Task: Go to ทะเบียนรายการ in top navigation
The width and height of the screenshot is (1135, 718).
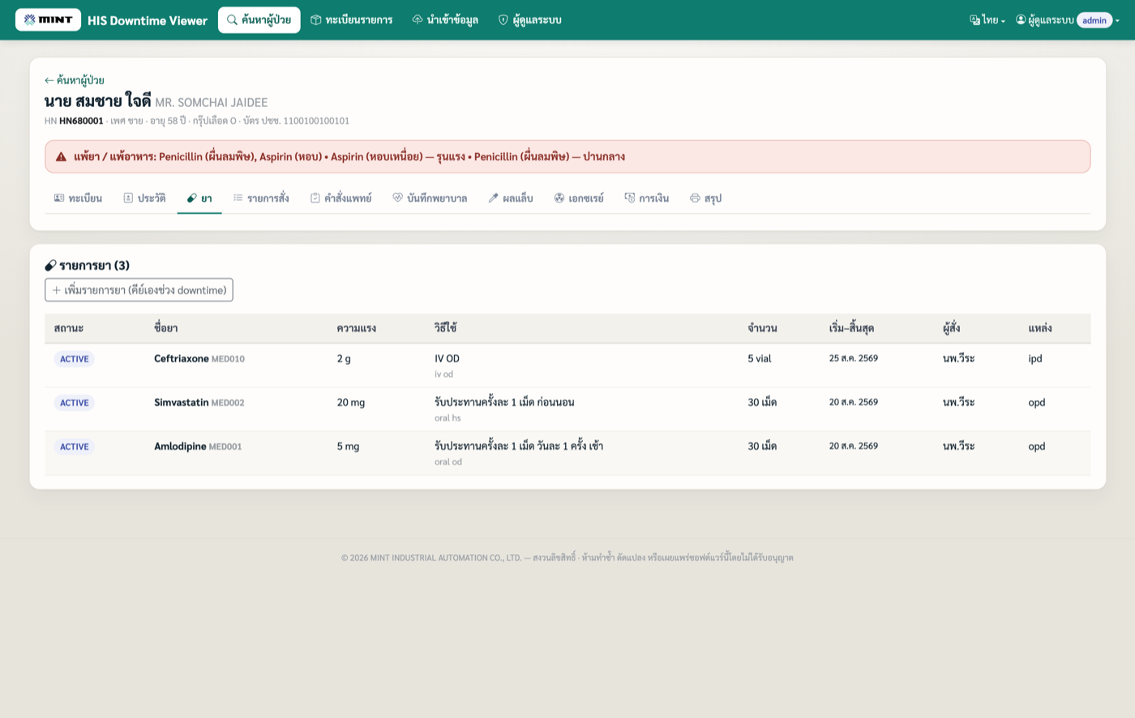Action: (x=351, y=19)
